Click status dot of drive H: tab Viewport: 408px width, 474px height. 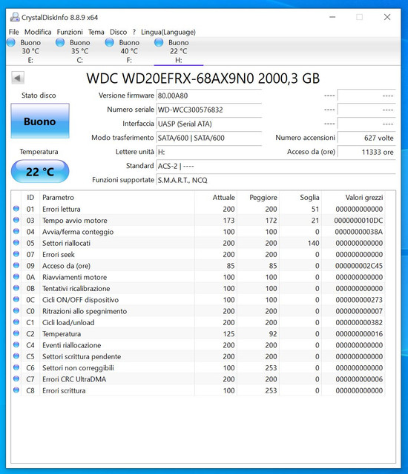(159, 42)
